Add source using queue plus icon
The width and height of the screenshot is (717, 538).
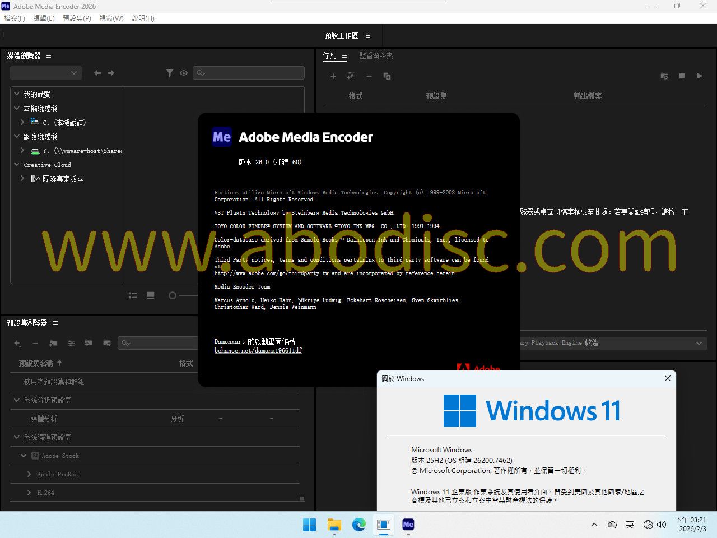tap(333, 76)
